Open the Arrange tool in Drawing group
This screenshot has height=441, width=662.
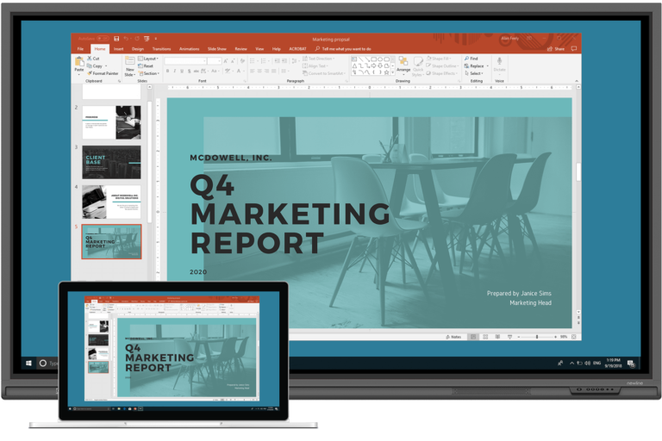pyautogui.click(x=403, y=64)
